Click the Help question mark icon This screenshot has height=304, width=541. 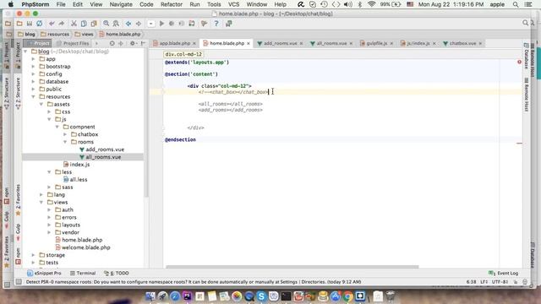tap(216, 24)
